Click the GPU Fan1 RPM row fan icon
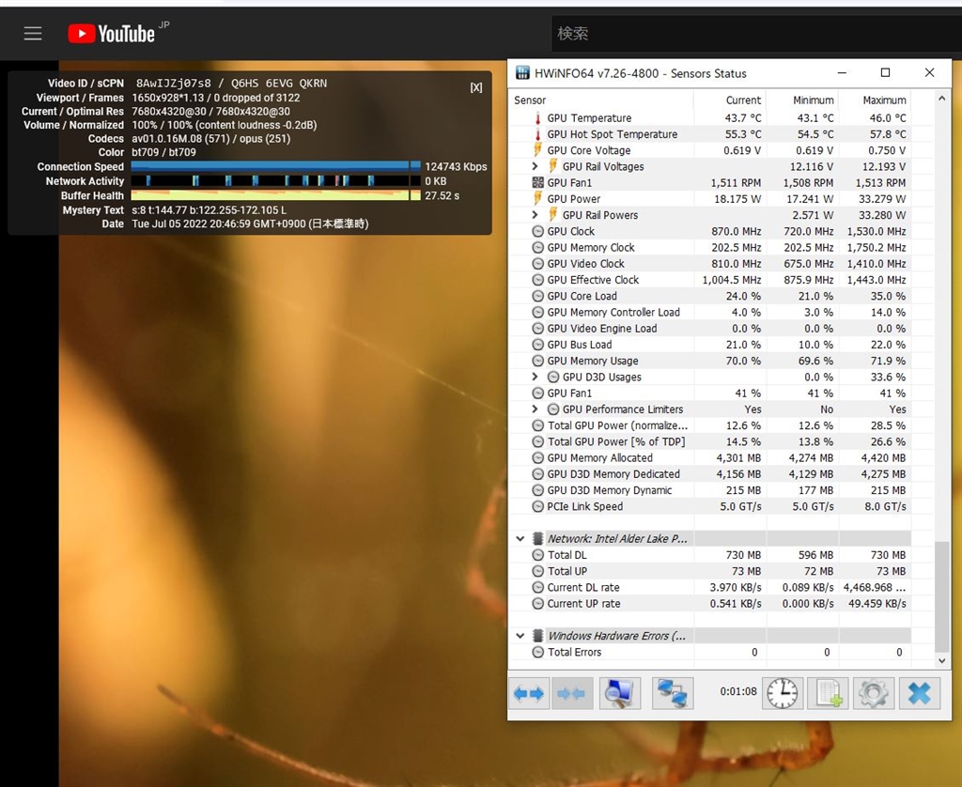The width and height of the screenshot is (962, 787). 537,182
